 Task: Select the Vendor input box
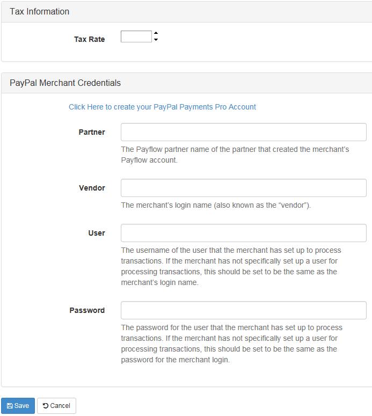coord(243,188)
